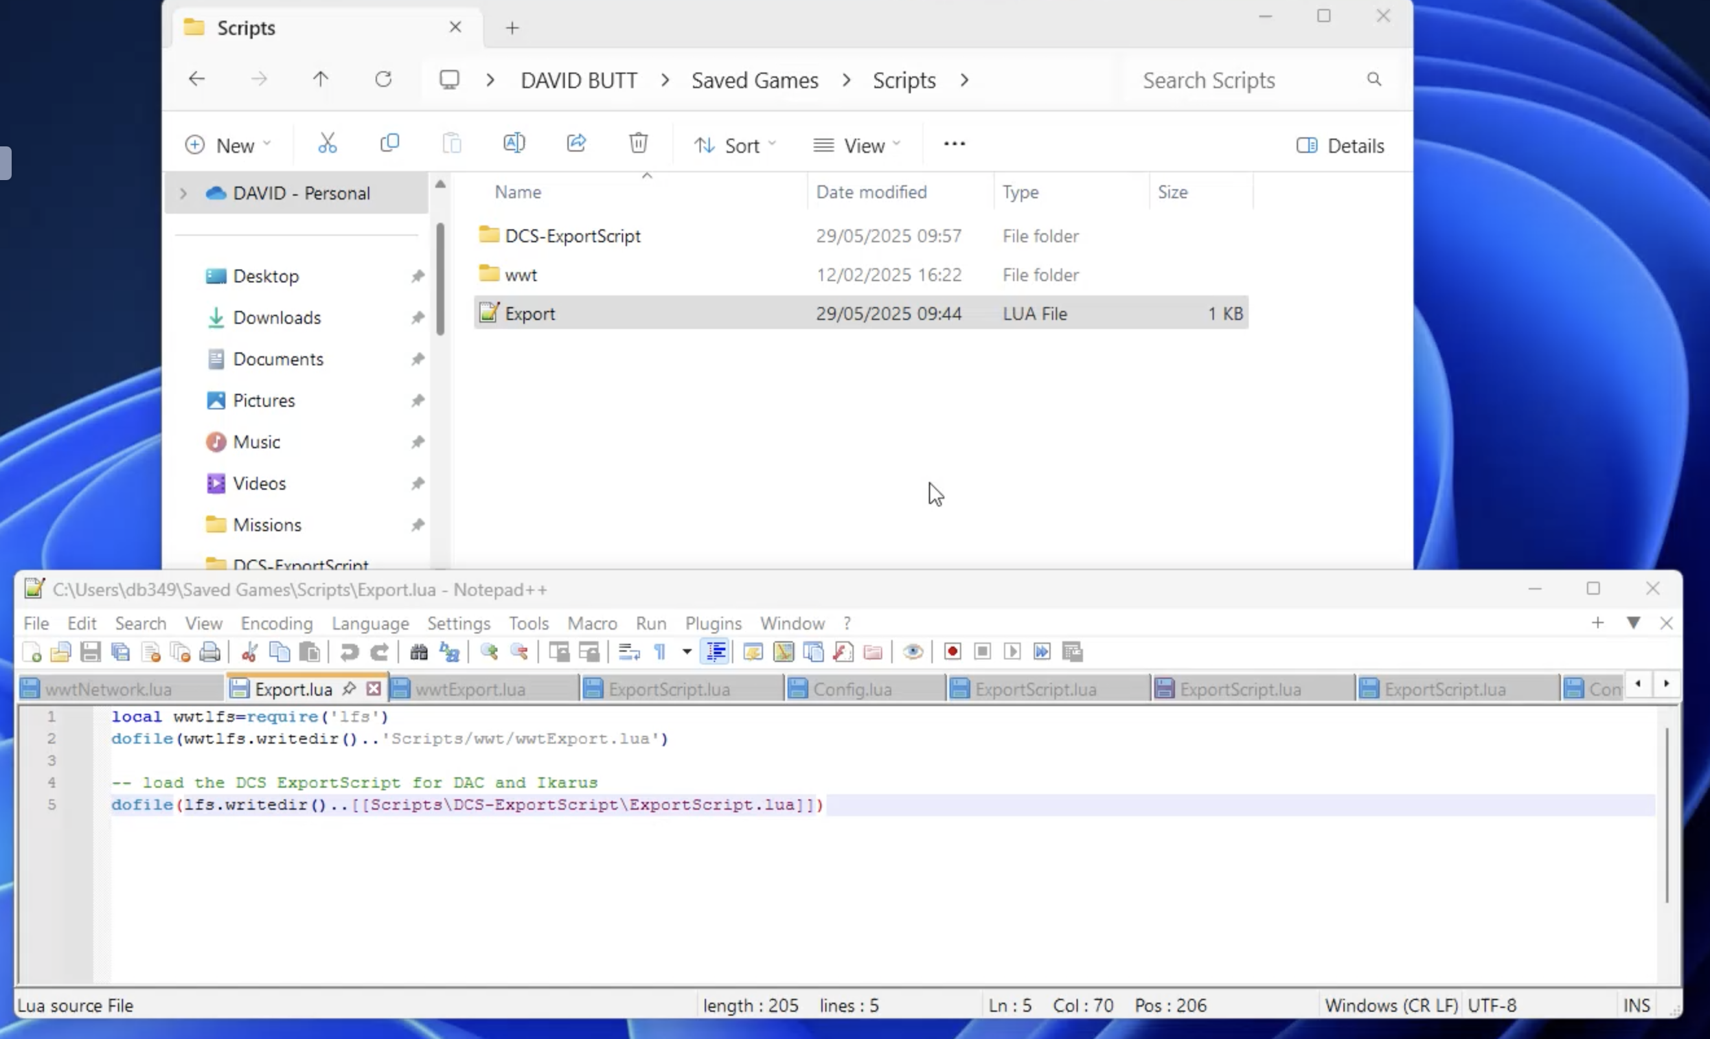Create a new document in Notepad++ toolbar

(x=32, y=652)
